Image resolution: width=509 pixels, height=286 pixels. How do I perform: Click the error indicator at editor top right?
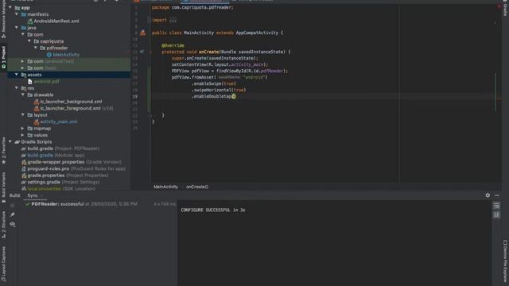(499, 6)
